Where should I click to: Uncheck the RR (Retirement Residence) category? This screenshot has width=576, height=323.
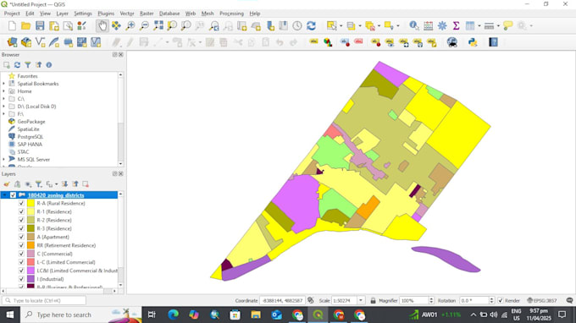(21, 245)
